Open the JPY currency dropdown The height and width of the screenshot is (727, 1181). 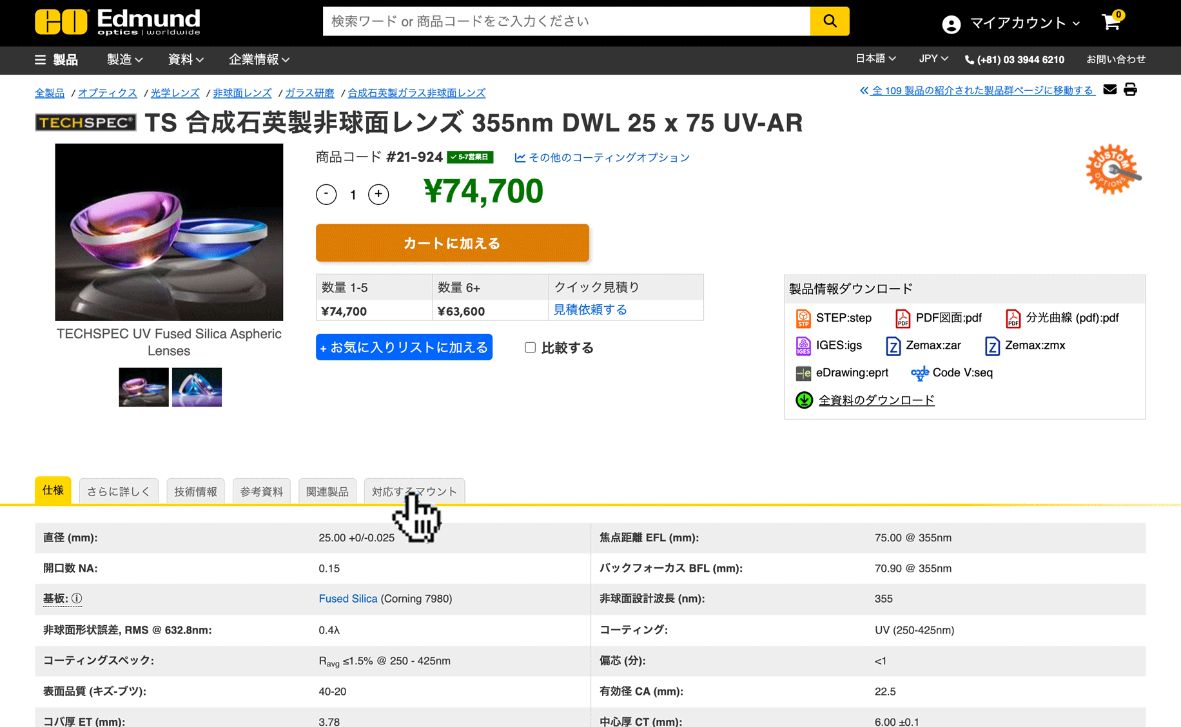[933, 59]
